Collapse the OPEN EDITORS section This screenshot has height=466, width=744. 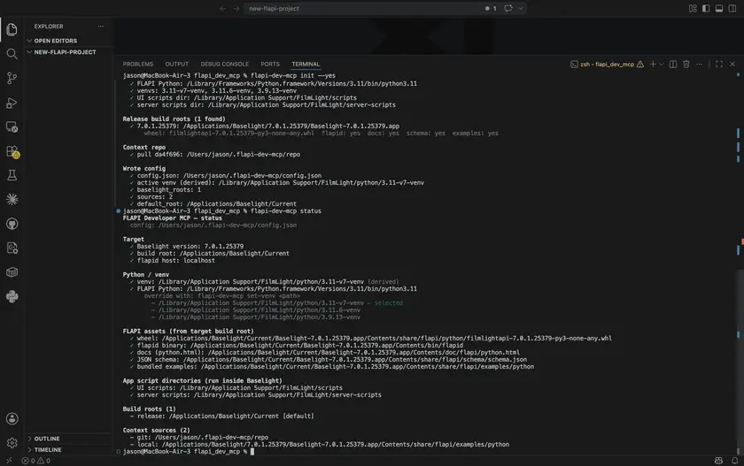coord(55,41)
